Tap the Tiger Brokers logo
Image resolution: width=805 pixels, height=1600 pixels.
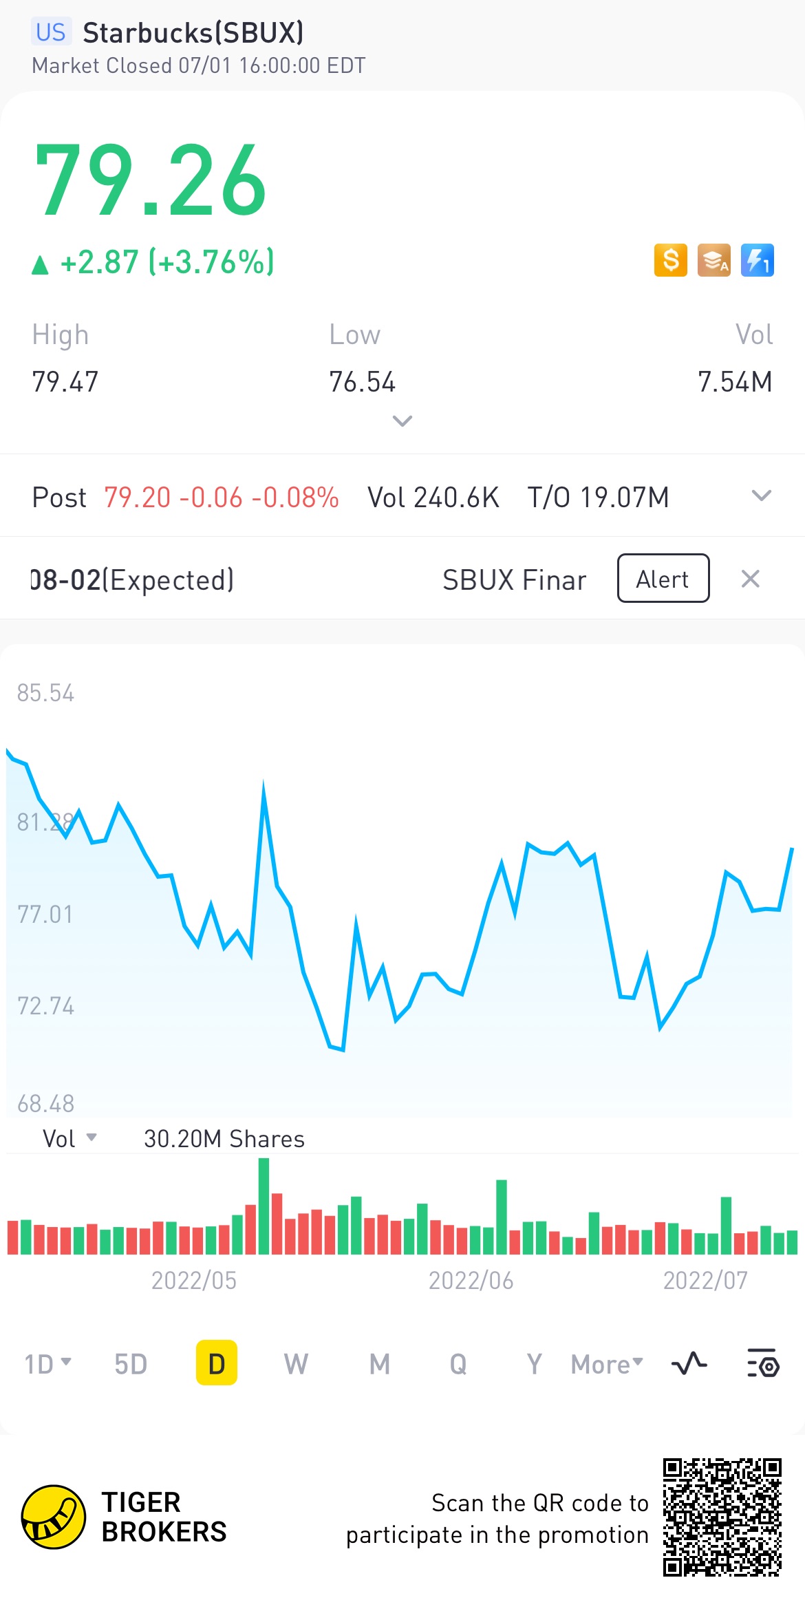pyautogui.click(x=54, y=1517)
